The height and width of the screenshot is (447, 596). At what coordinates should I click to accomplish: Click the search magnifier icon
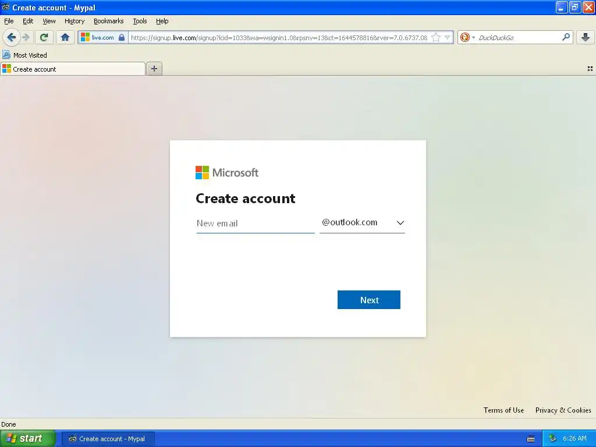click(566, 37)
